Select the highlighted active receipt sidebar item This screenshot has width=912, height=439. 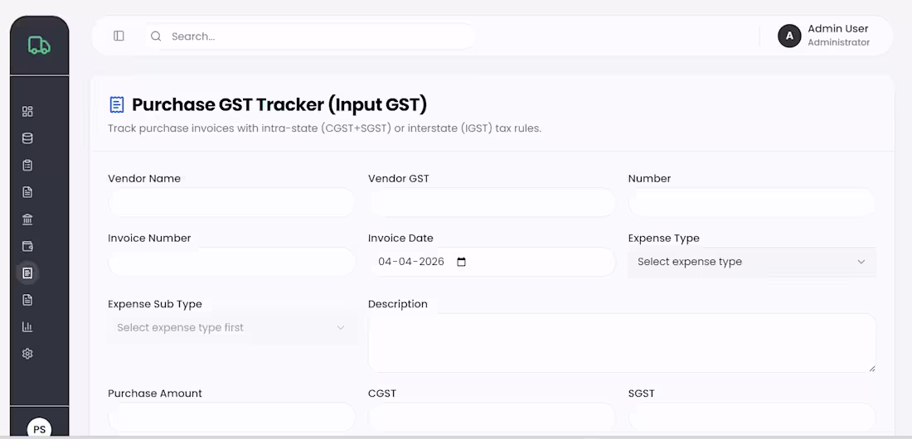[x=27, y=273]
